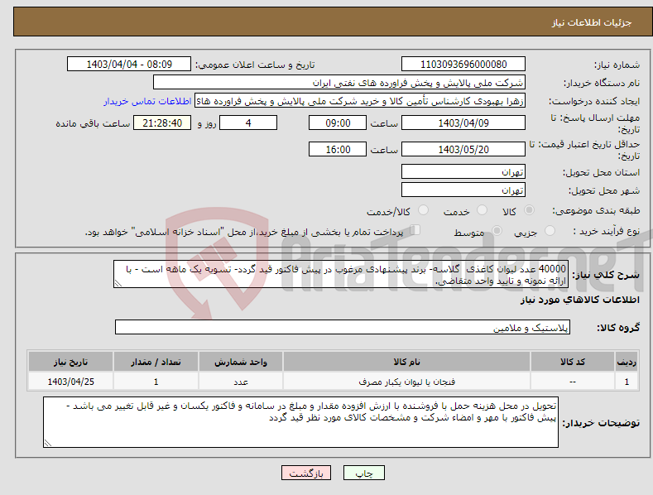653x495 pixels.
Task: Click the بازگشت back button
Action: pyautogui.click(x=306, y=473)
